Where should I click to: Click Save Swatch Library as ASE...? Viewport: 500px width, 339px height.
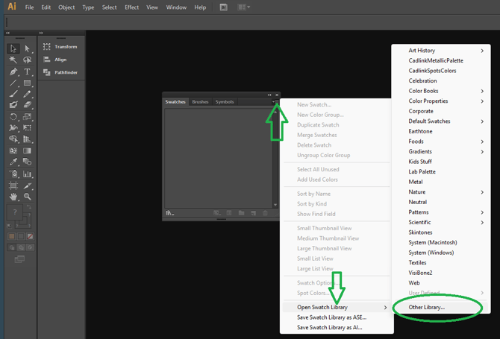[x=331, y=317]
